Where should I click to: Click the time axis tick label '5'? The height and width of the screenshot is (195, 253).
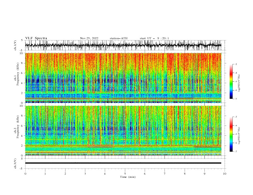click(125, 174)
